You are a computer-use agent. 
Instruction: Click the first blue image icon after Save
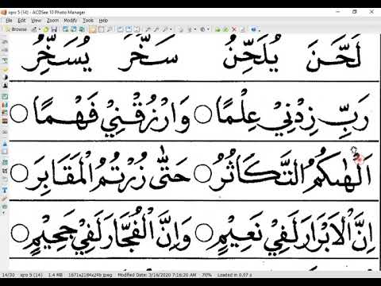pyautogui.click(x=65, y=29)
